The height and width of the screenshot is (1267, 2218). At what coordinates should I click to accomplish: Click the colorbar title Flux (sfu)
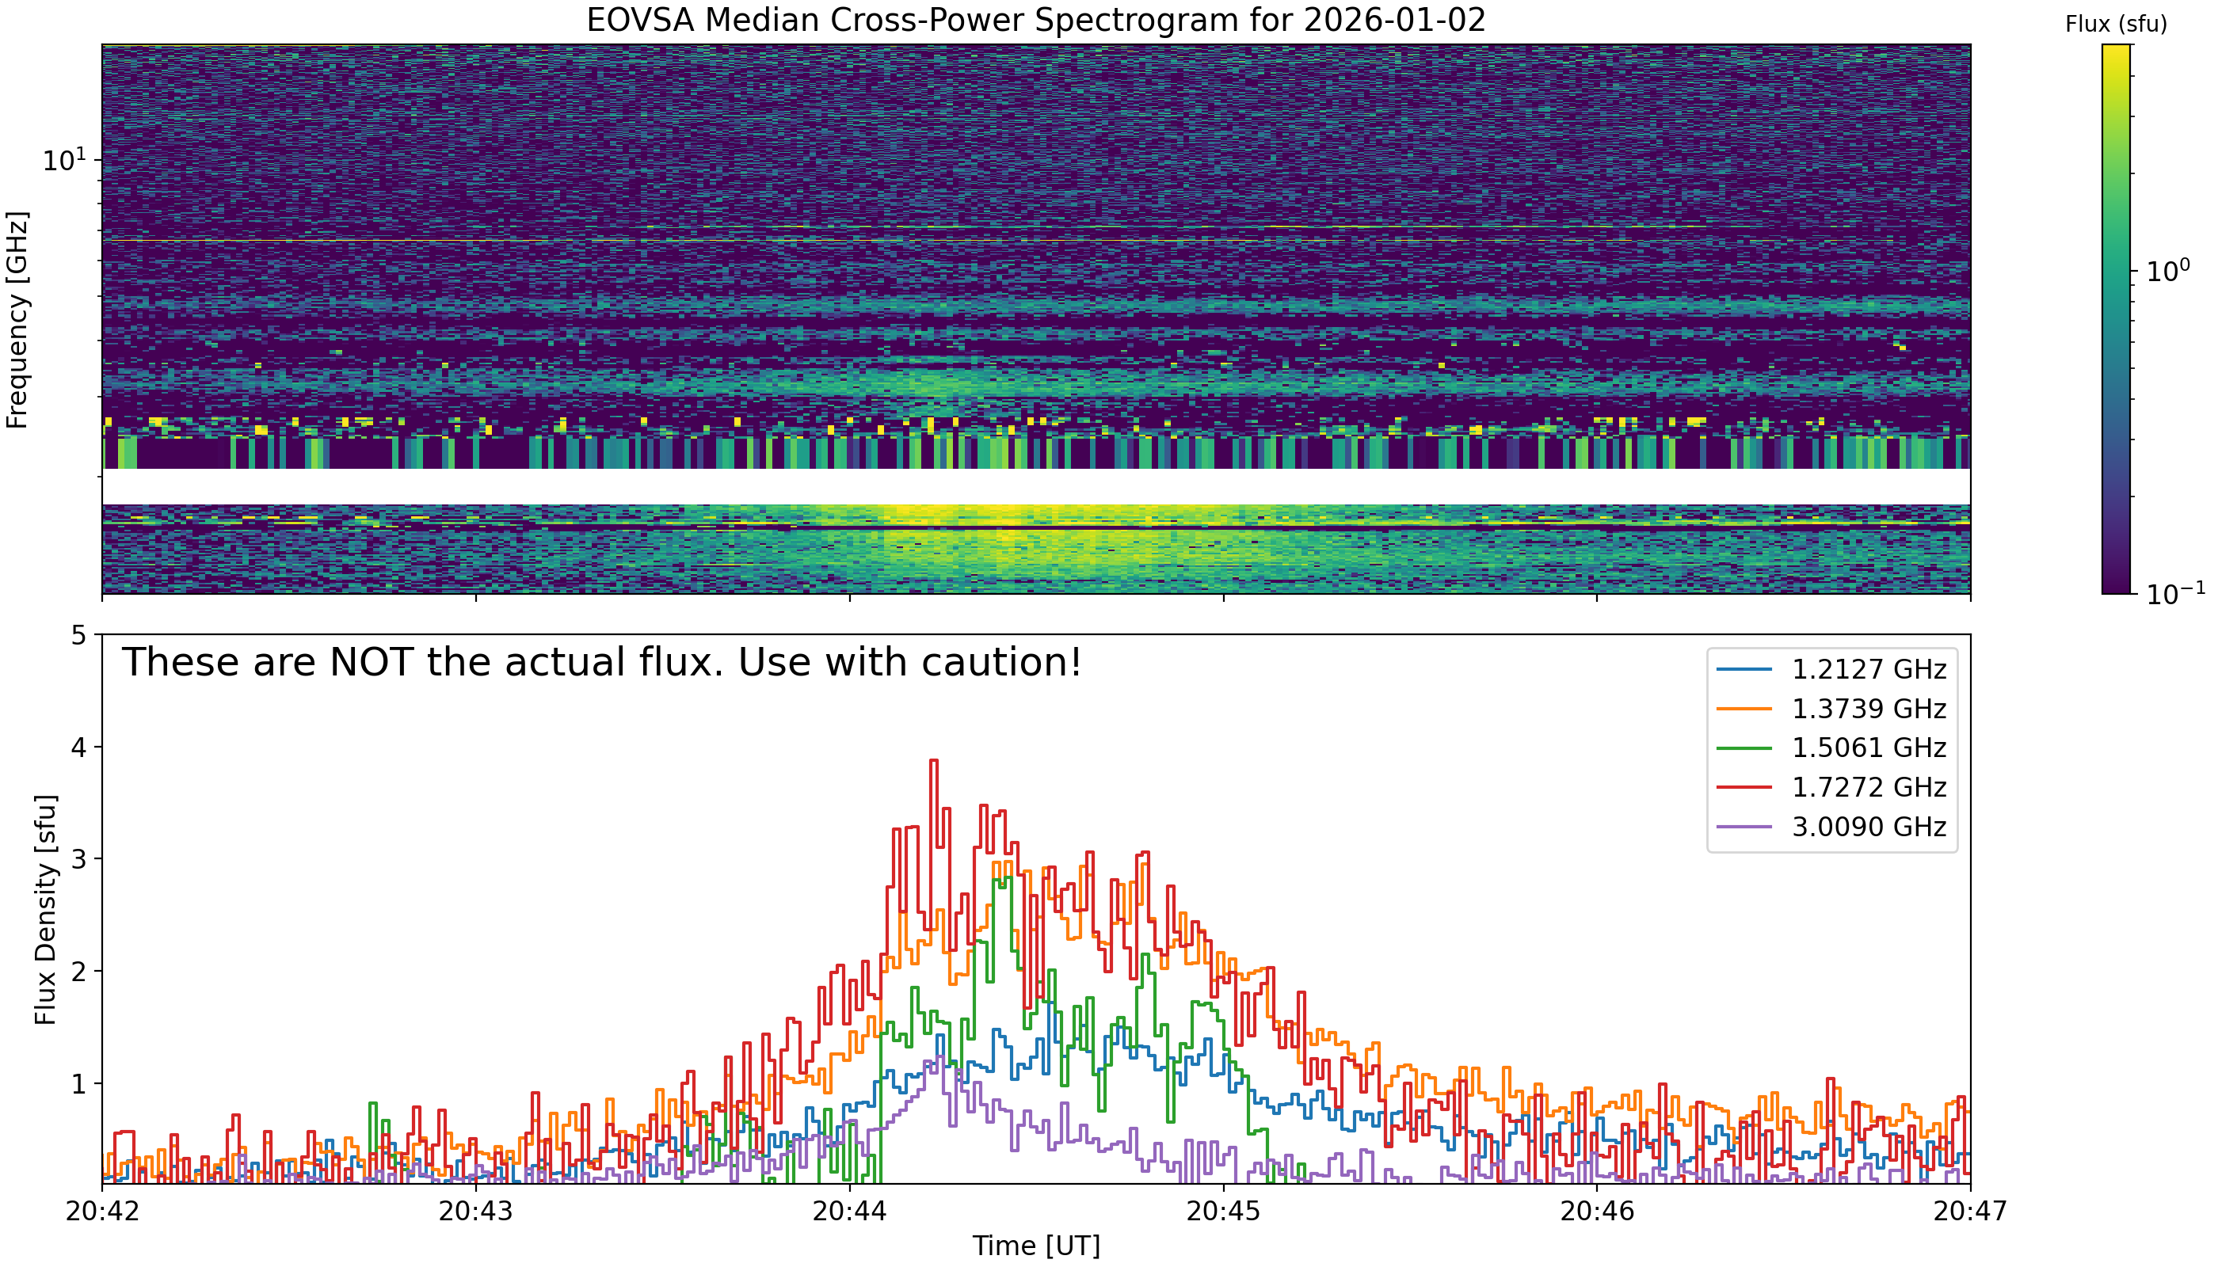click(x=2116, y=25)
